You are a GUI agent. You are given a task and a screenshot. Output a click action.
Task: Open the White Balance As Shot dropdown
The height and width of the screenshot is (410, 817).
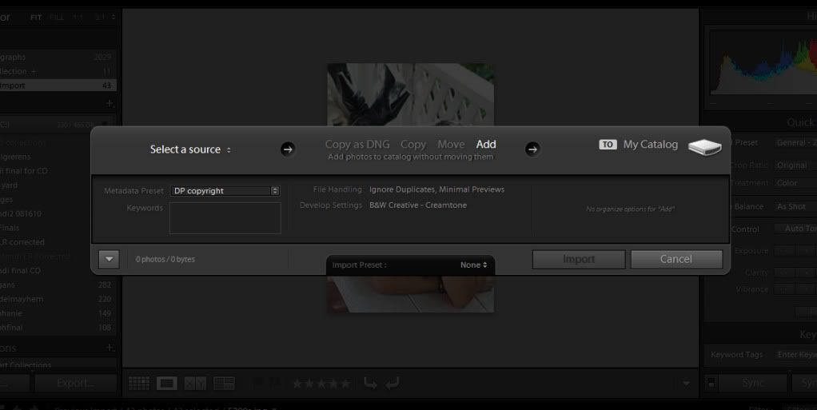tap(795, 207)
